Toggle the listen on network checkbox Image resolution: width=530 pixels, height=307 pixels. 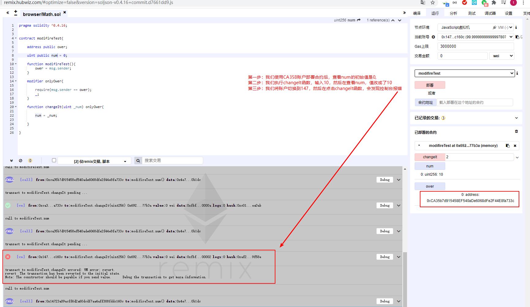coord(54,160)
